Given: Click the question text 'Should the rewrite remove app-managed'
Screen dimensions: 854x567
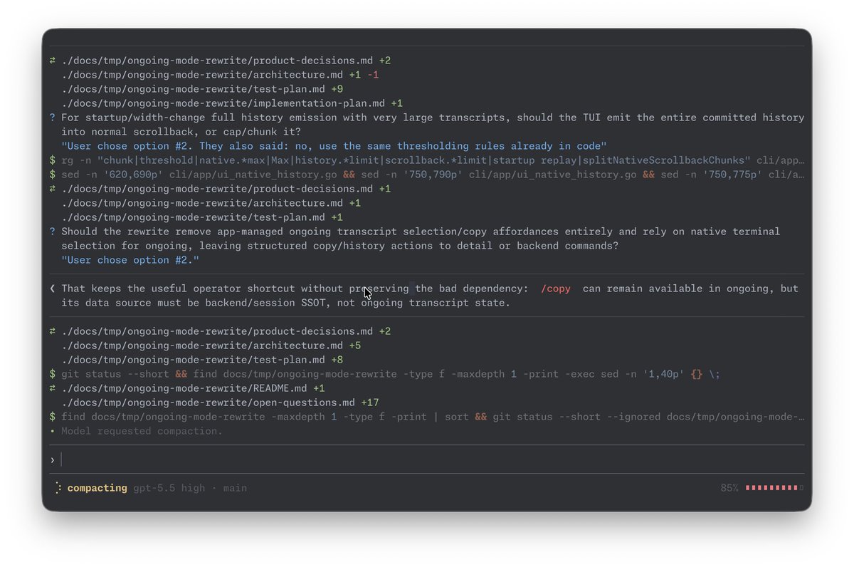Looking at the screenshot, I should coord(421,239).
